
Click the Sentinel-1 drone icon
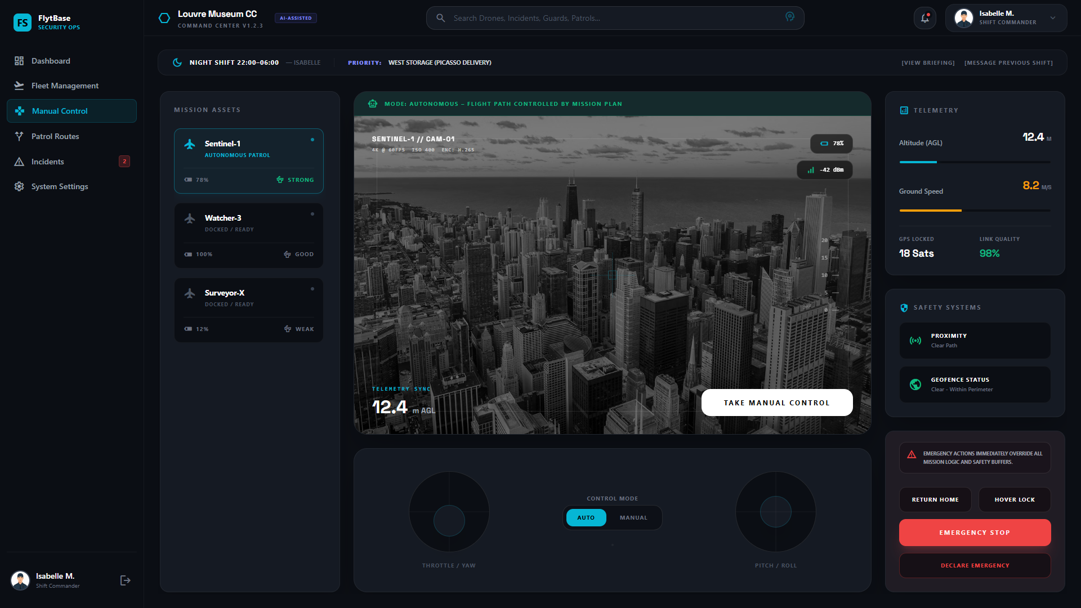click(x=190, y=144)
